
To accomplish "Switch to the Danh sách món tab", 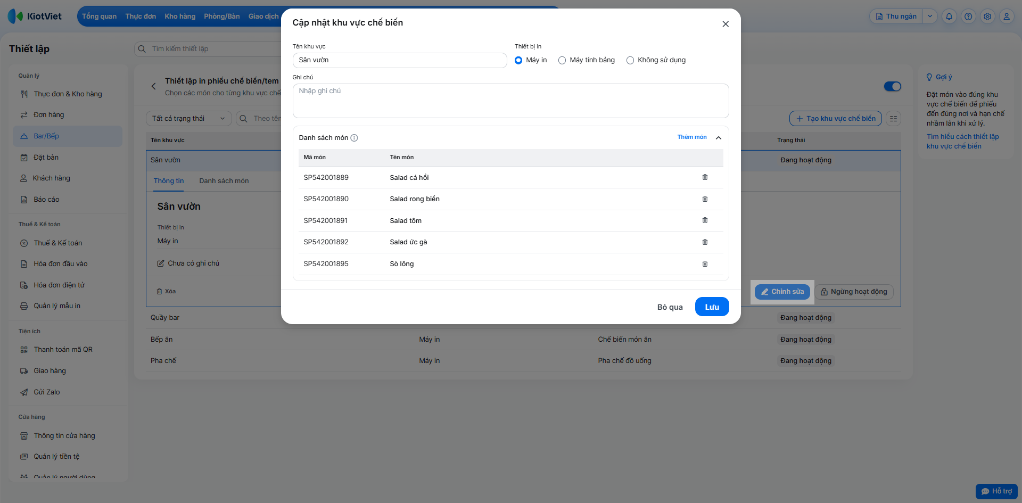I will [224, 181].
